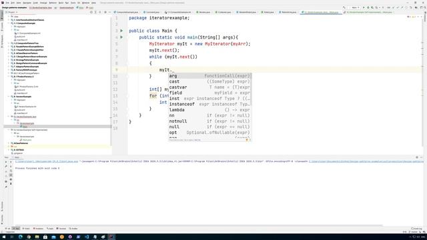The height and width of the screenshot is (240, 427).
Task: Run the Main class from its gutter arrow
Action: coord(121,31)
